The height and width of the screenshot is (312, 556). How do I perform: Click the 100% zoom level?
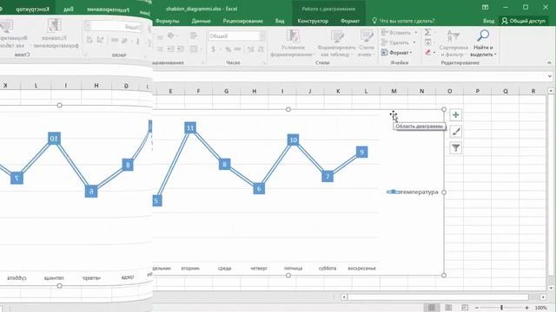coord(540,308)
